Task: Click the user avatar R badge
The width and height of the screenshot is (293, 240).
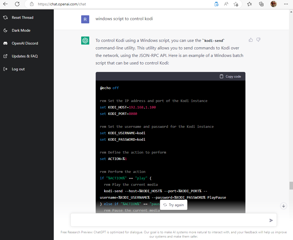Action: (85, 19)
